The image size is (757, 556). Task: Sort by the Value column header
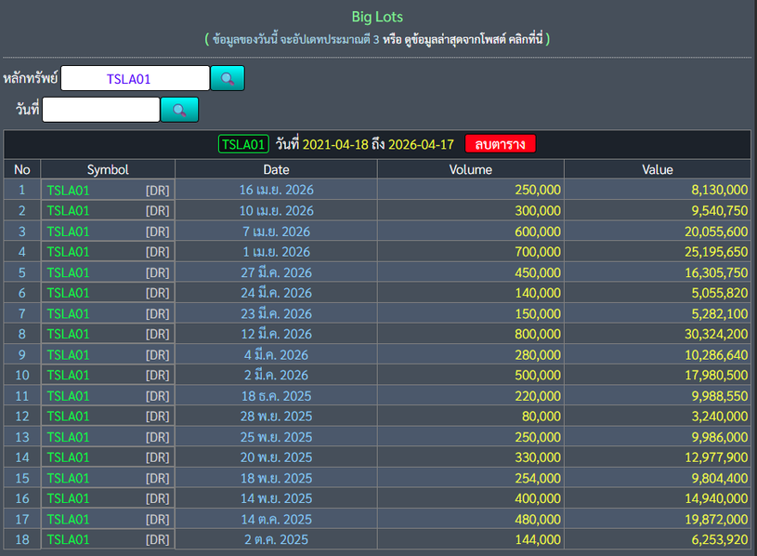(x=657, y=169)
